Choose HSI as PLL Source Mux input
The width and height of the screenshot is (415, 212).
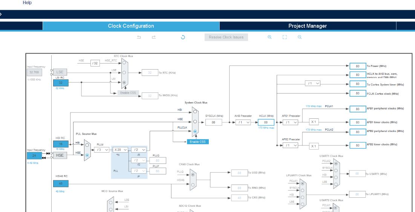tap(87, 145)
